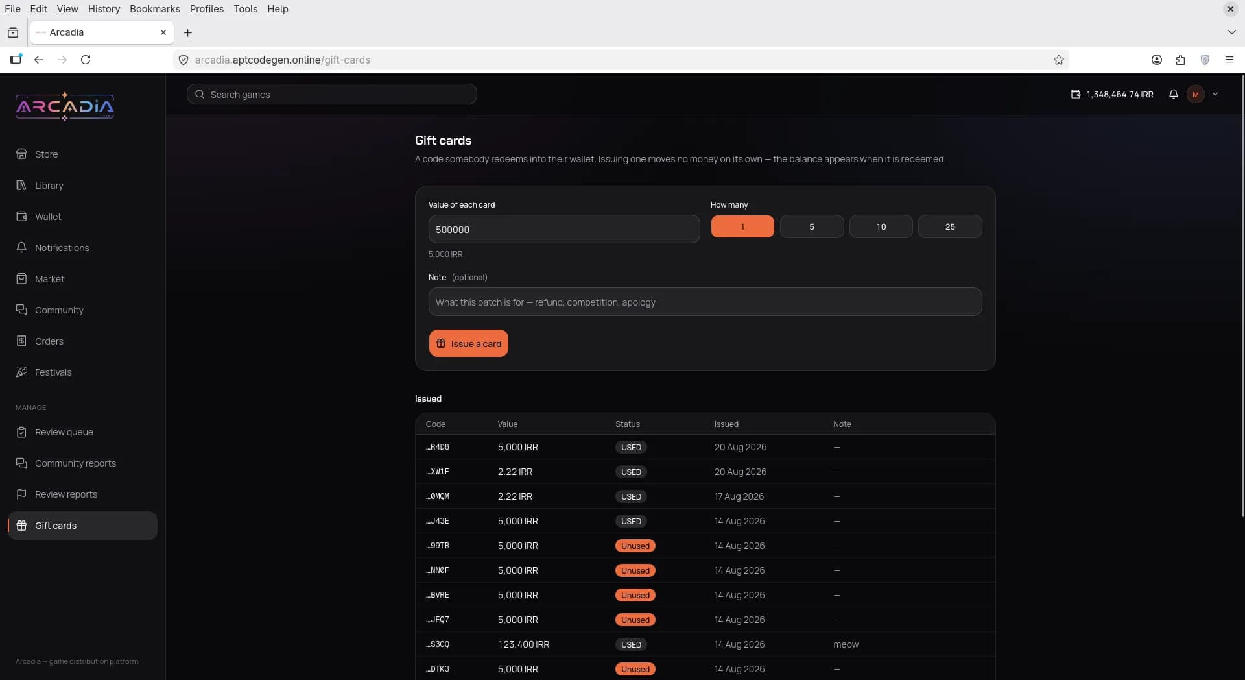View Orders in the sidebar

click(x=82, y=341)
